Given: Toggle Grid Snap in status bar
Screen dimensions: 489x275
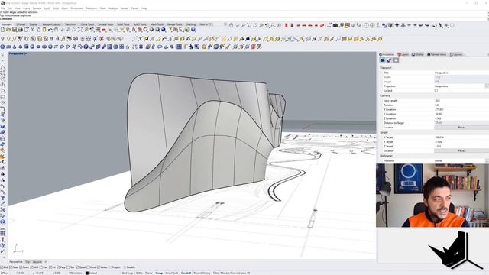Looking at the screenshot, I should 128,273.
